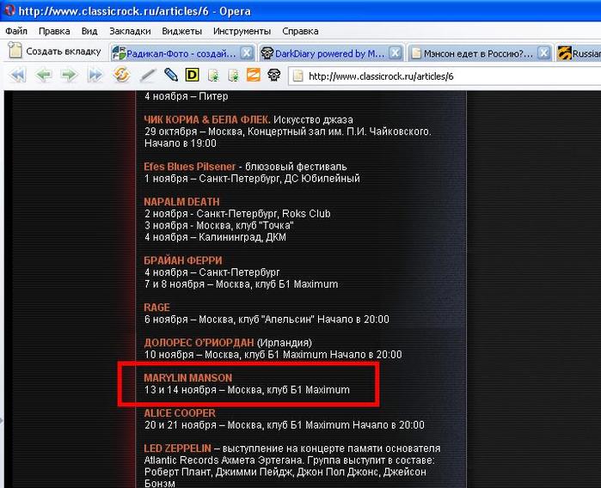This screenshot has width=601, height=488.
Task: Click '6 ноября – Москва, клуб Апельсин' line
Action: (x=267, y=319)
